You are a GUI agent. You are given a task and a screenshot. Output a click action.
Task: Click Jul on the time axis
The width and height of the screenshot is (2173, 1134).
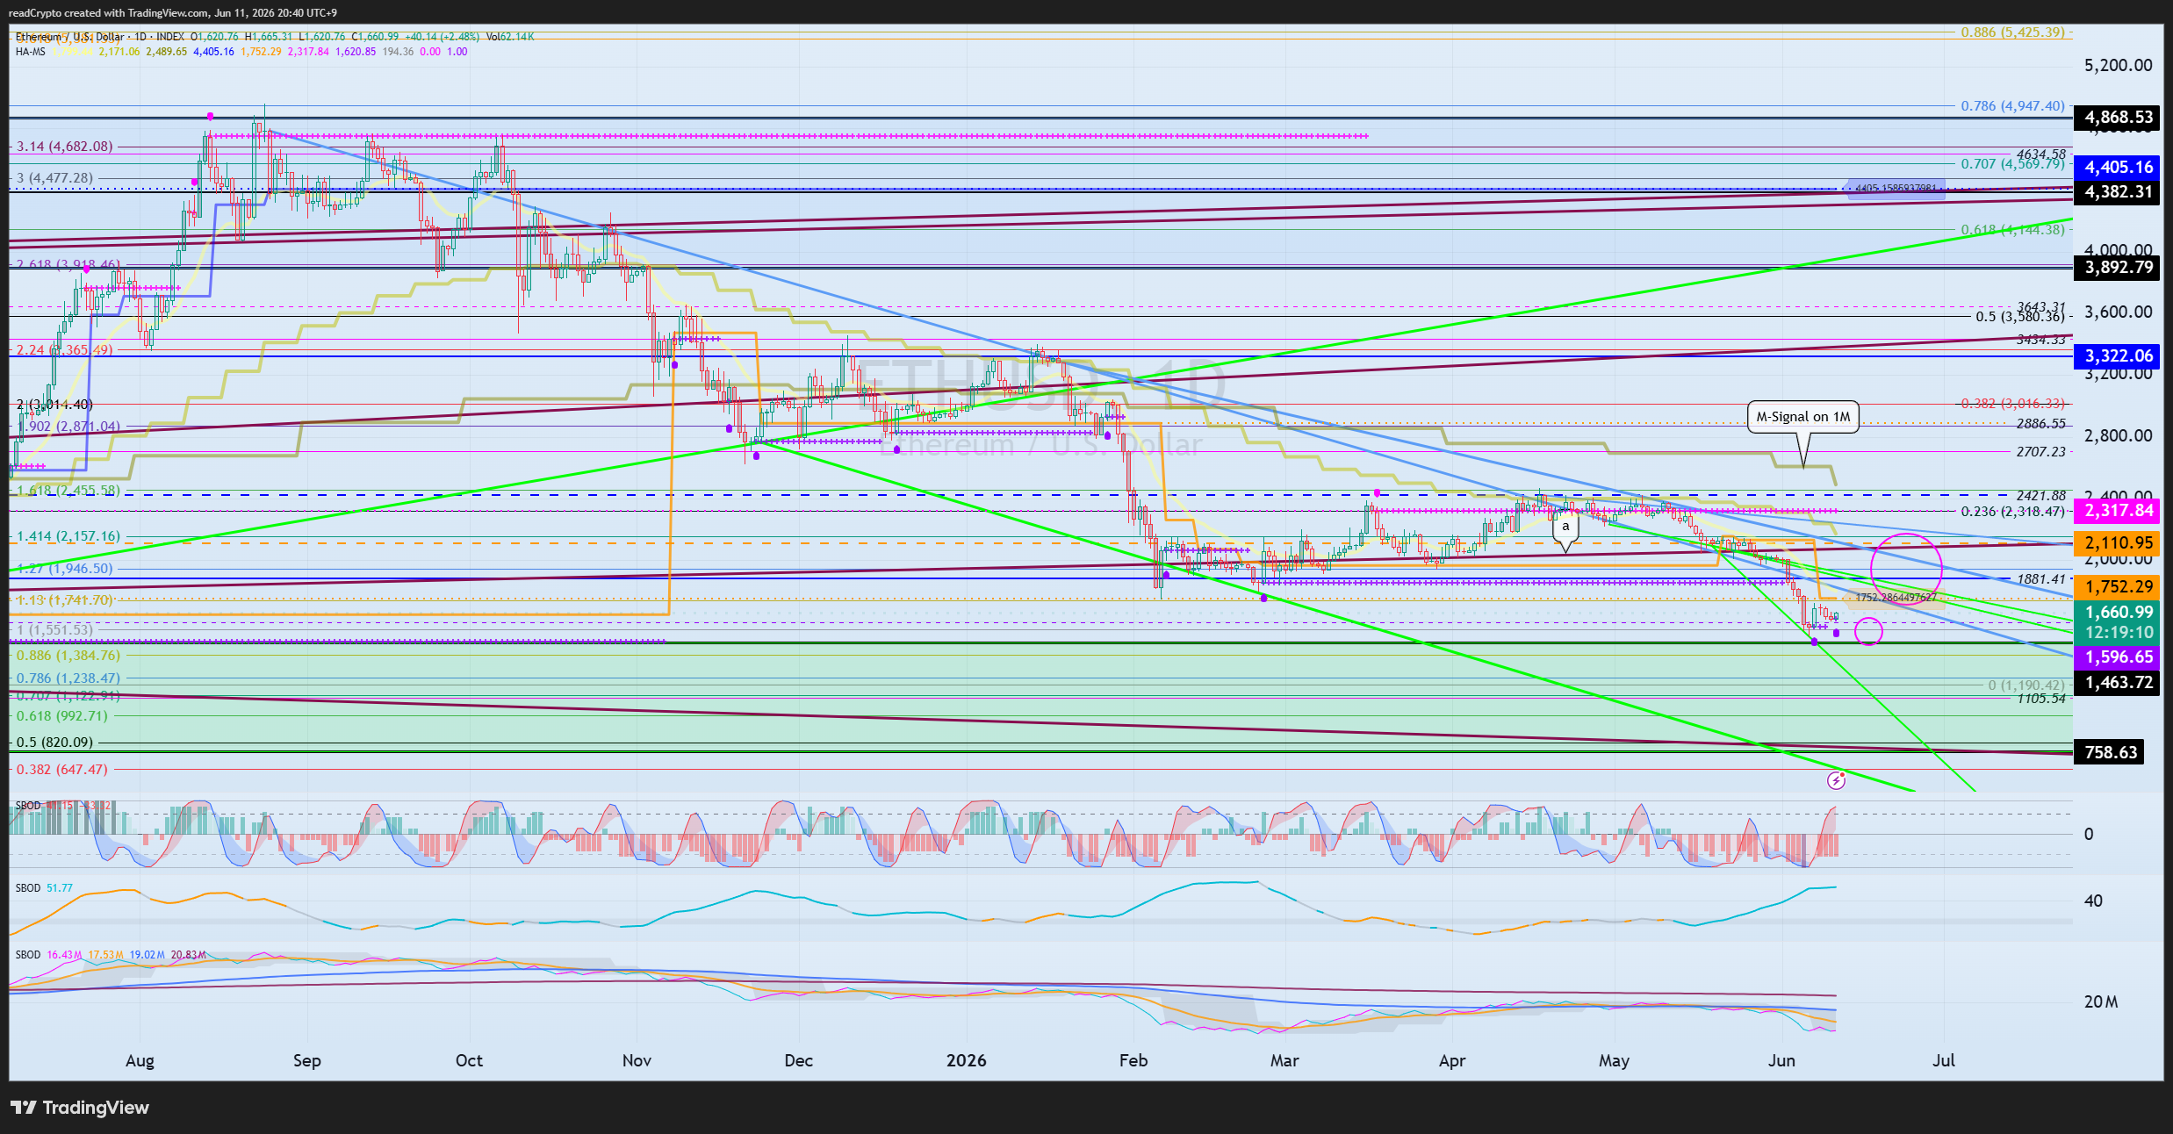1944,1060
